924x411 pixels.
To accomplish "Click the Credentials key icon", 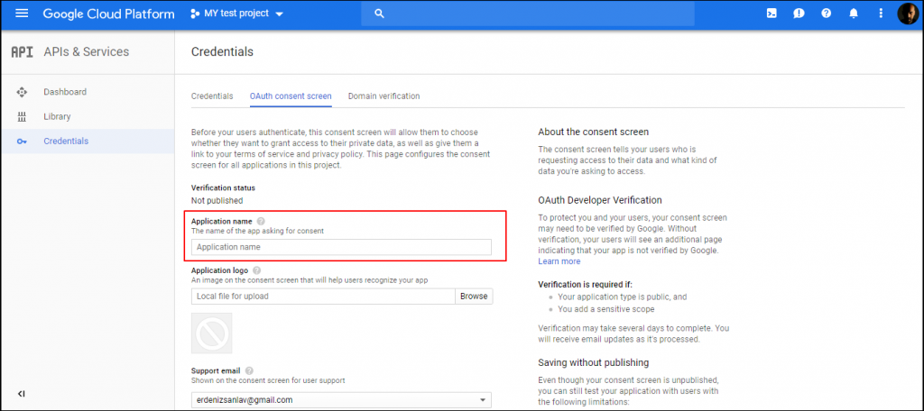I will tap(23, 142).
